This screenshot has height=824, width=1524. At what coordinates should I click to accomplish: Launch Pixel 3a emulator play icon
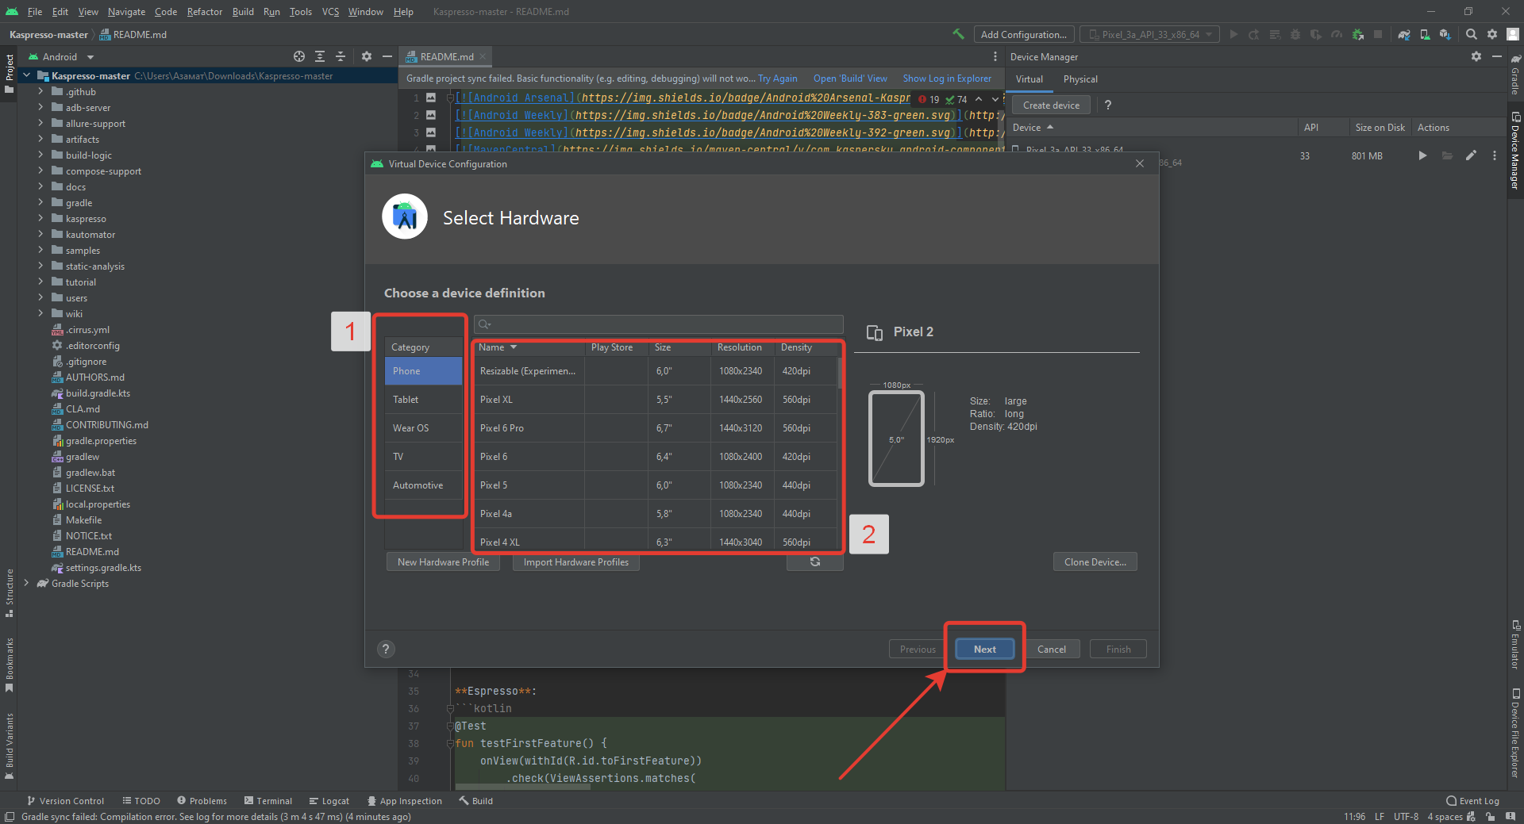click(x=1422, y=155)
